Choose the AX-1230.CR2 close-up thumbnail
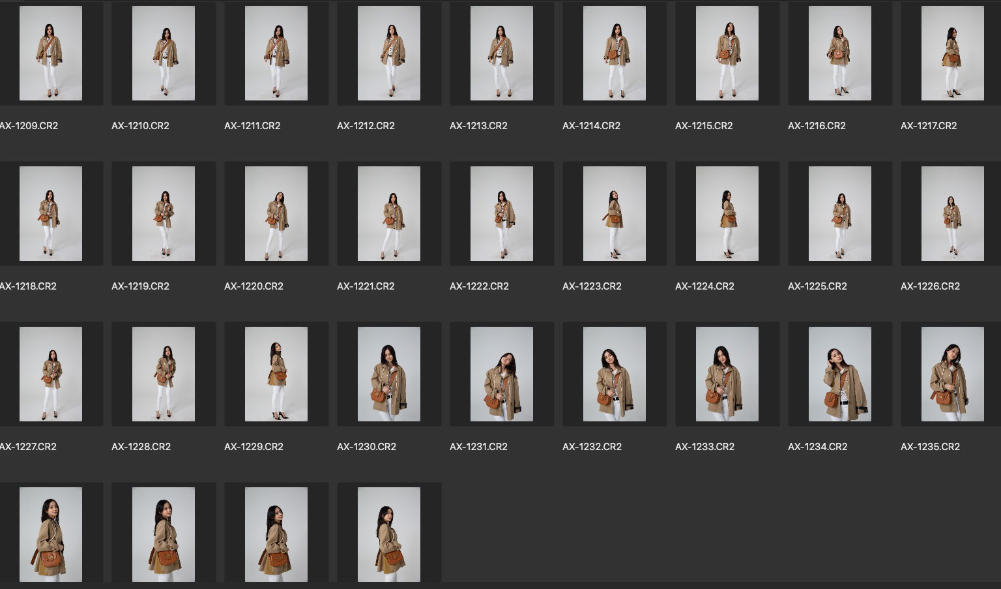Screen dimensions: 1001x589 click(389, 374)
